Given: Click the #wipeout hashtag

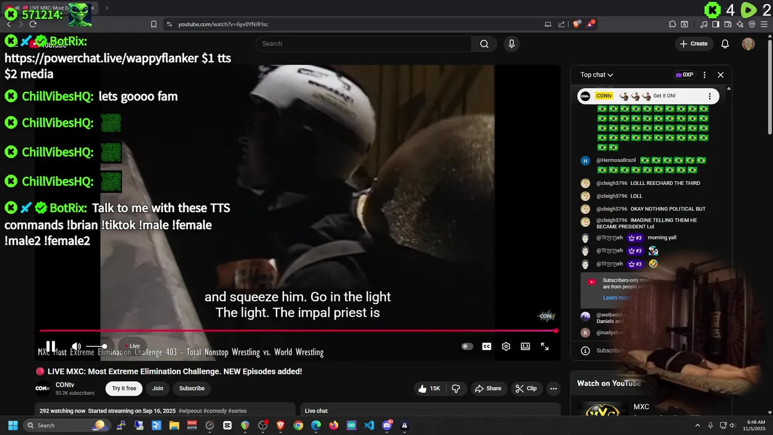Looking at the screenshot, I should pyautogui.click(x=190, y=411).
